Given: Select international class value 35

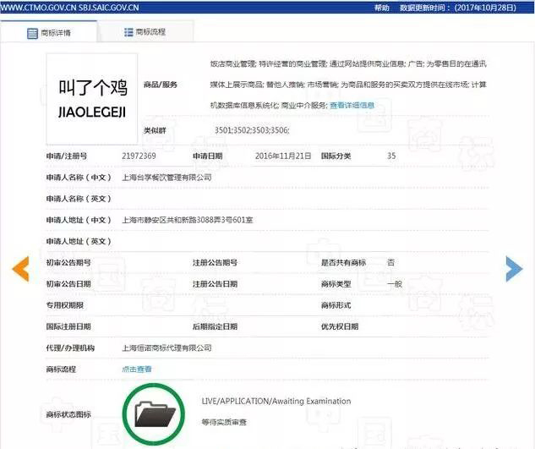Looking at the screenshot, I should click(391, 156).
